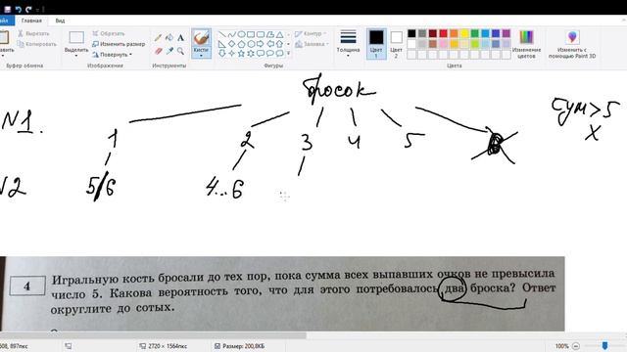Image resolution: width=627 pixels, height=352 pixels.
Task: Select the Down arrow shape
Action: [222, 53]
